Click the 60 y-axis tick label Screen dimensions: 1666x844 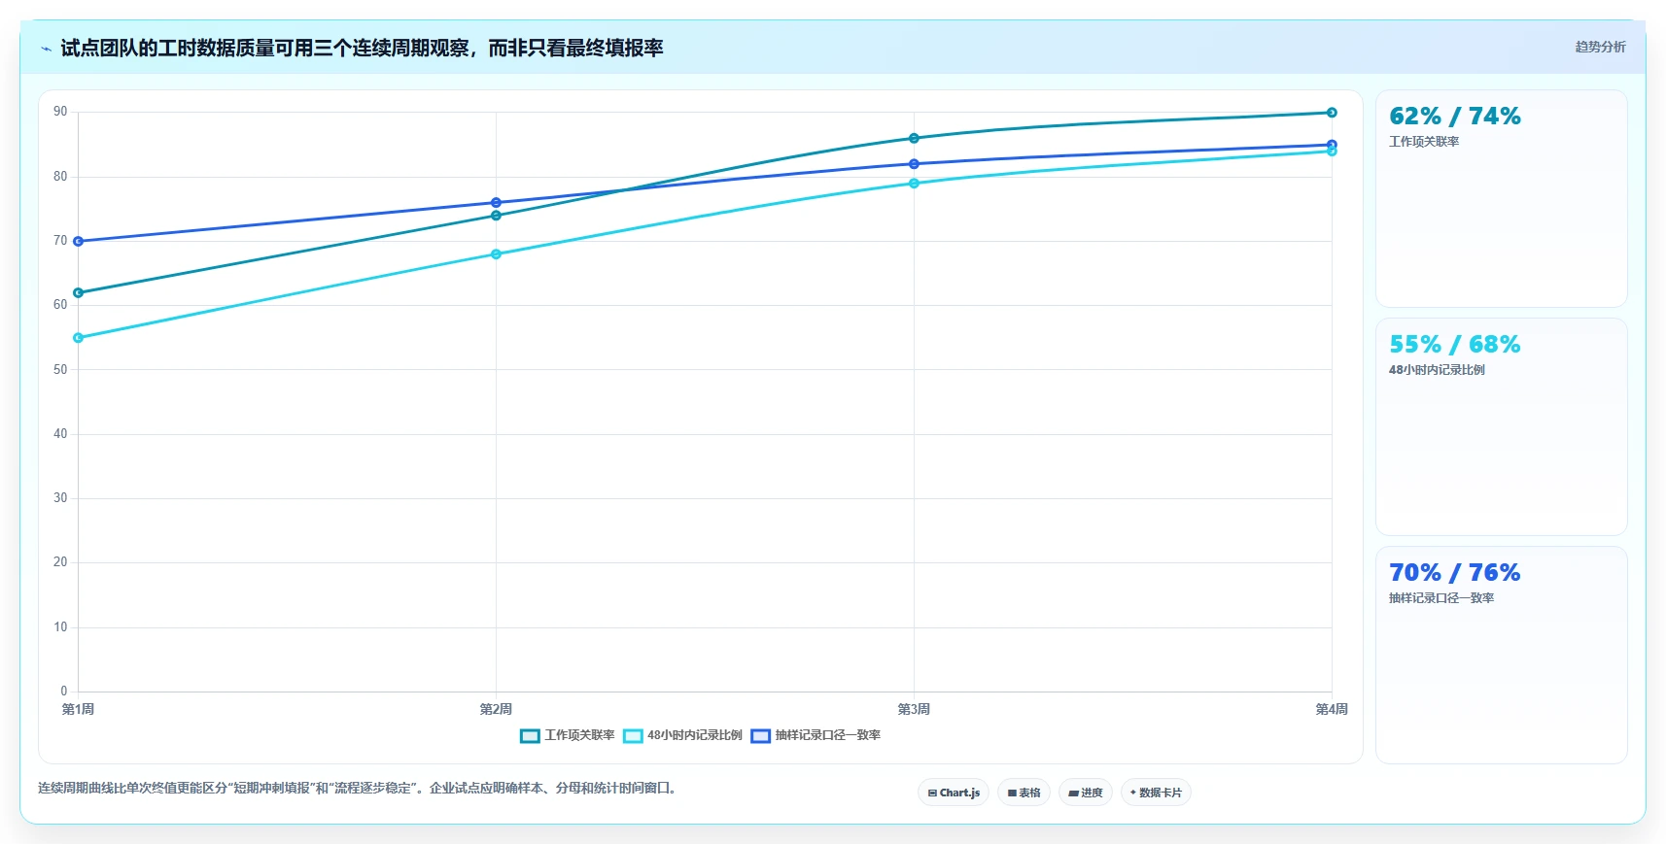click(x=60, y=305)
